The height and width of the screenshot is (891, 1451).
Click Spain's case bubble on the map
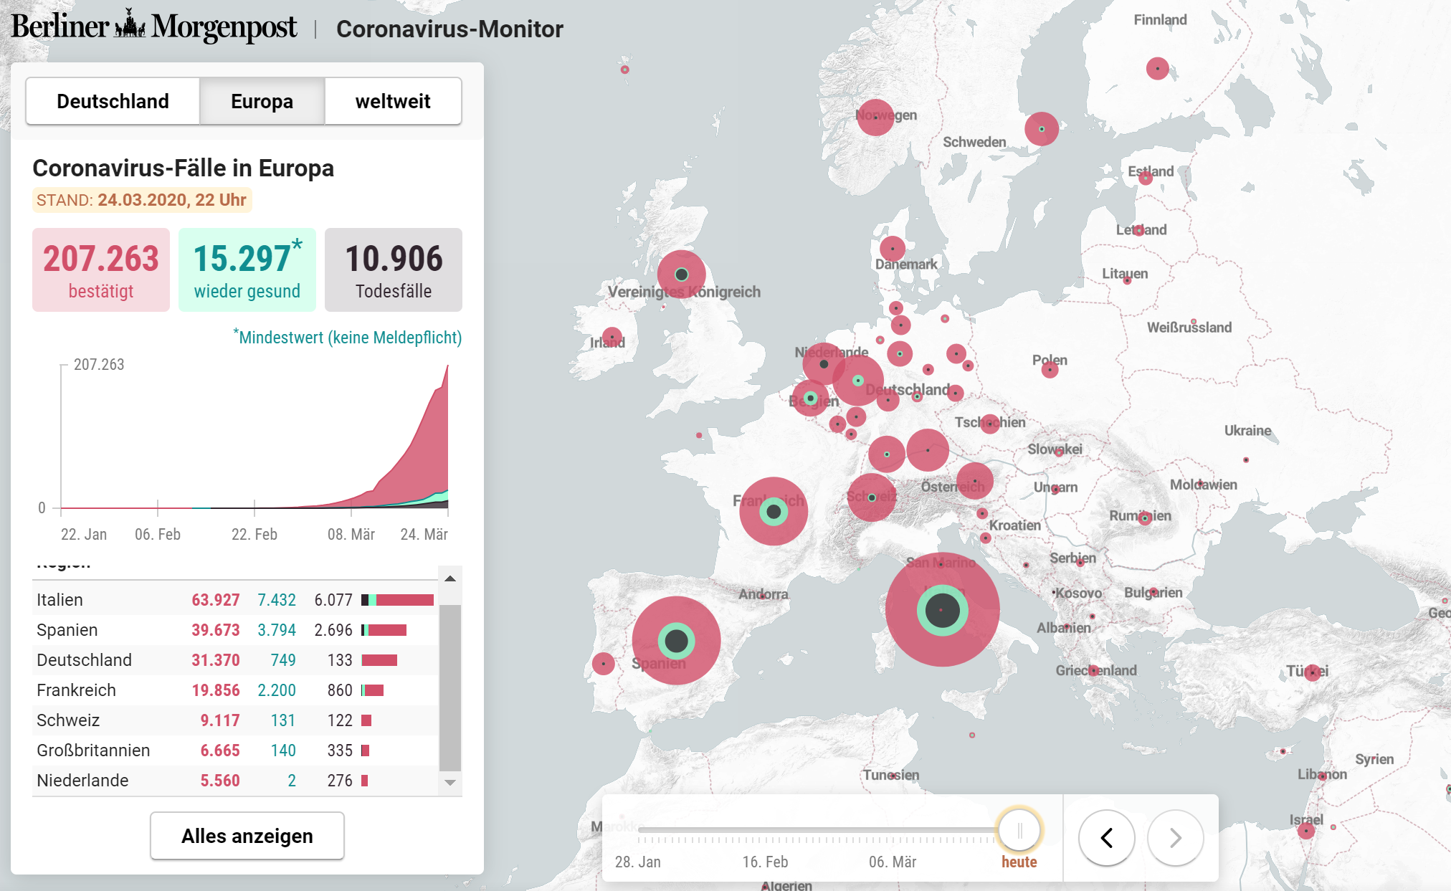pos(676,640)
